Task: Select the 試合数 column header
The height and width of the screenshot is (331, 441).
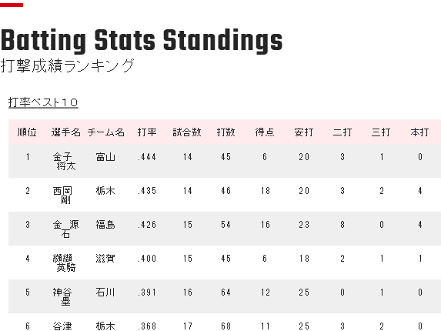Action: [x=187, y=132]
